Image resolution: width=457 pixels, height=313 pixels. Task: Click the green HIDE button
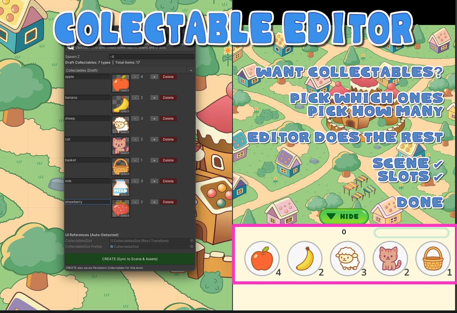pos(344,216)
